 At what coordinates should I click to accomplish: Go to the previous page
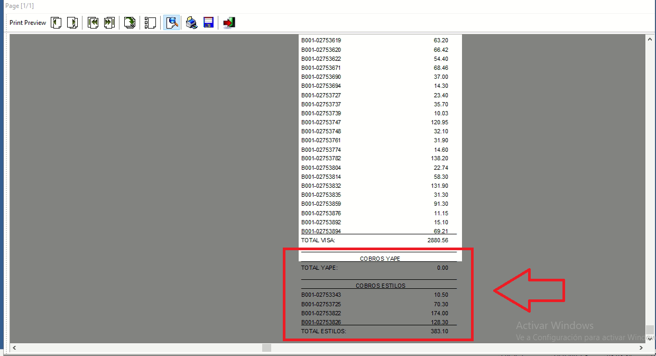(x=56, y=23)
